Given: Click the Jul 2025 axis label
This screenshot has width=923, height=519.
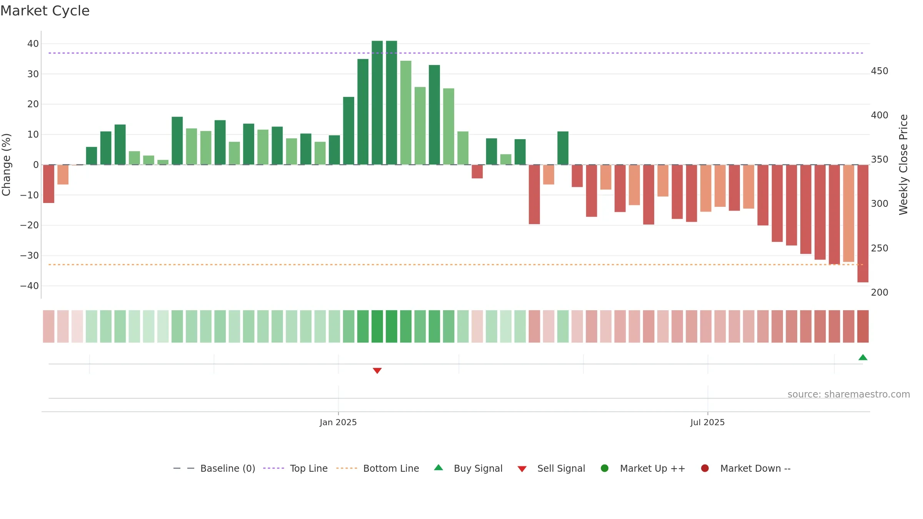Looking at the screenshot, I should pos(707,423).
